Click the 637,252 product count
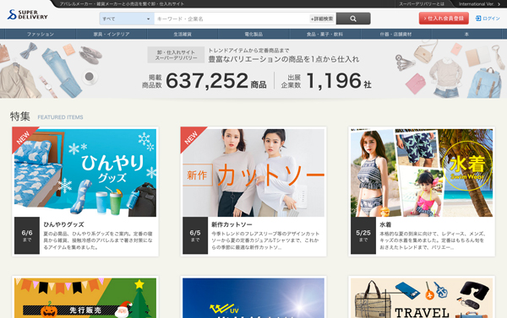Screen dimensions: 507x318 point(207,80)
